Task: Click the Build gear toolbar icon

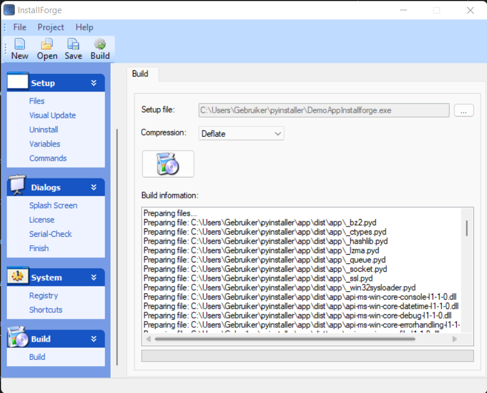Action: pyautogui.click(x=100, y=44)
